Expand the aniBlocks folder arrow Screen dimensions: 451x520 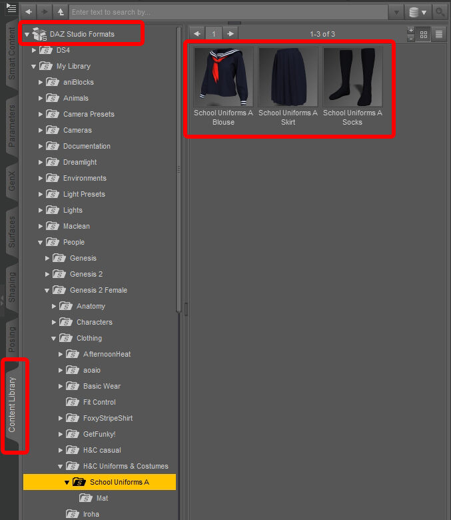point(41,82)
